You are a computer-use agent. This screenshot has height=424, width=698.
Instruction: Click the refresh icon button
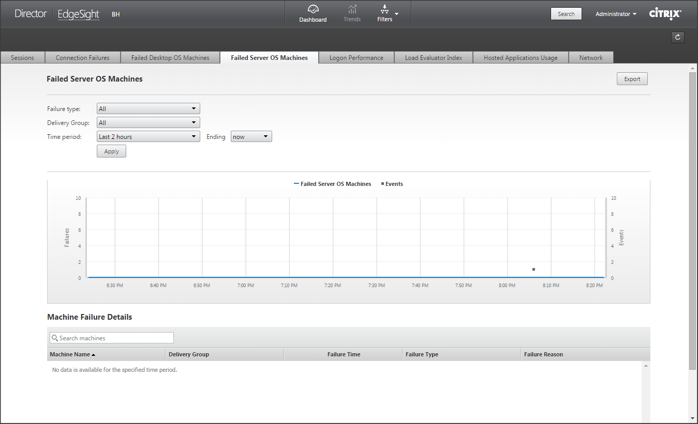(x=677, y=37)
